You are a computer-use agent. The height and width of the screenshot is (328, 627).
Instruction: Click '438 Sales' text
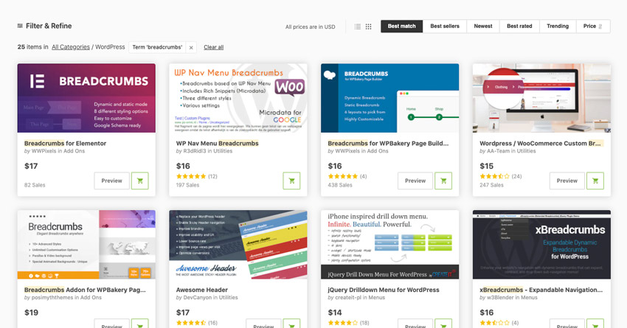click(340, 185)
